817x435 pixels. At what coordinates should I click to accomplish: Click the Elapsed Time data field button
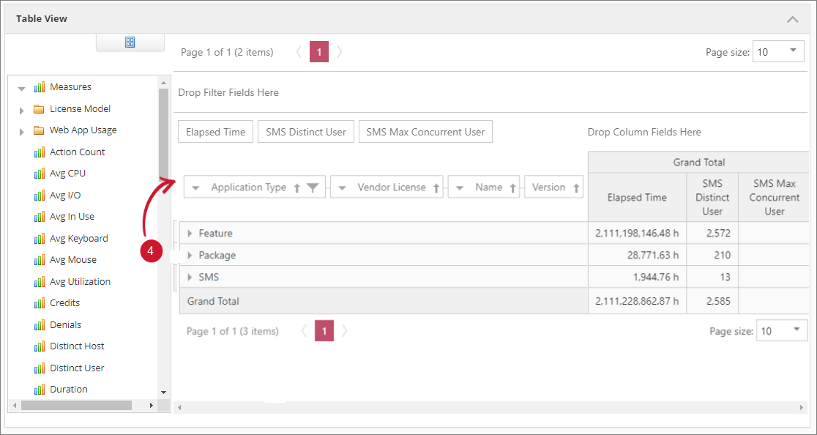tap(215, 132)
